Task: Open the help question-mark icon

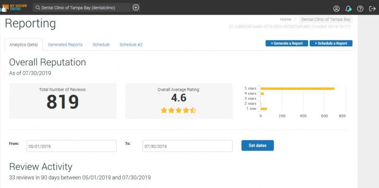Action: click(360, 9)
